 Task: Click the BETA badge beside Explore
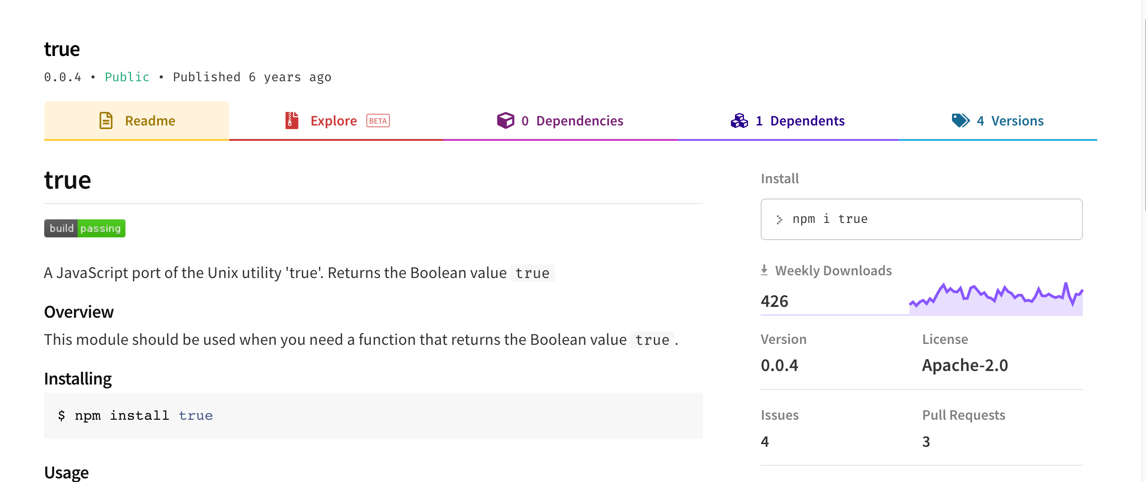click(x=378, y=121)
